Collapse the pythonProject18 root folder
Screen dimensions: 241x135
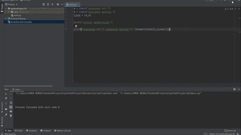pos(6,9)
